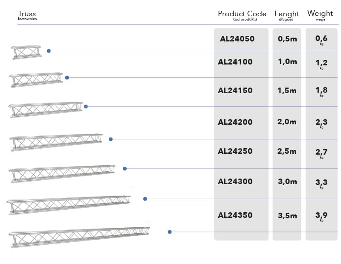Click the shortest 0.5m truss image

[26, 52]
